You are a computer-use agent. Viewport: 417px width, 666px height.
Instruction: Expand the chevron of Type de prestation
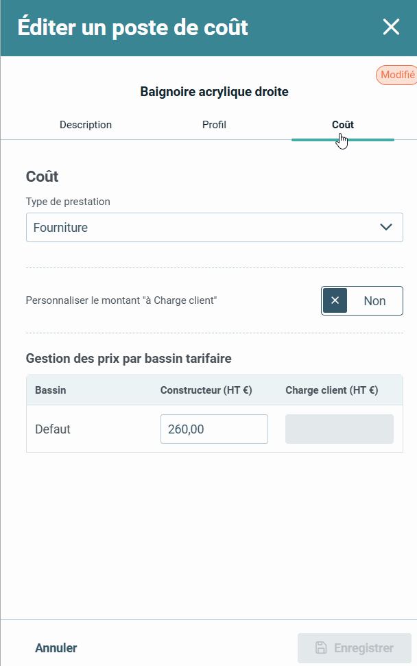(x=386, y=227)
